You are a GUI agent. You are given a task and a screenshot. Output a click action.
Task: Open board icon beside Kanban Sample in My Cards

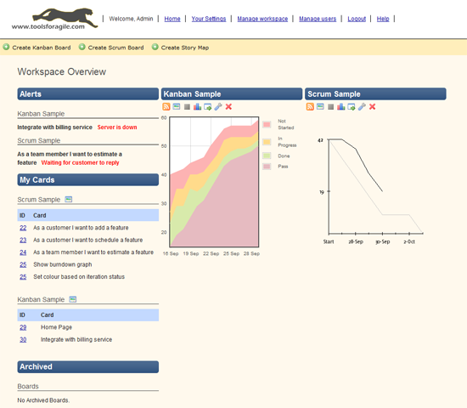[73, 299]
